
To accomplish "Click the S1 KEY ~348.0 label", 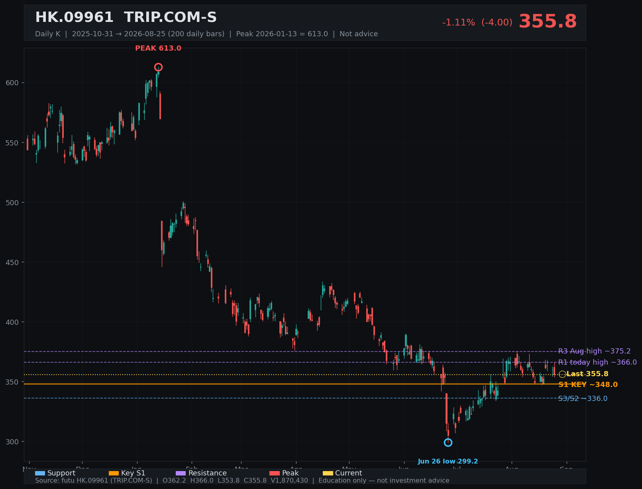I will [588, 385].
